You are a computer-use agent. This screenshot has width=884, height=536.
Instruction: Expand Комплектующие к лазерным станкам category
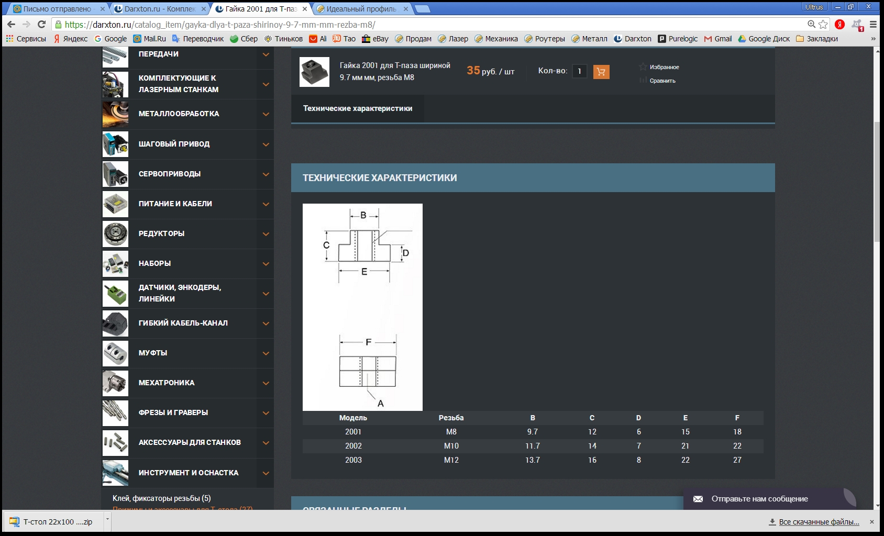[266, 84]
